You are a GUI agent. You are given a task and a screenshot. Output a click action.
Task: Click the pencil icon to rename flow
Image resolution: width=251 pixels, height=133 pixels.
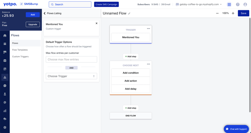[129, 13]
